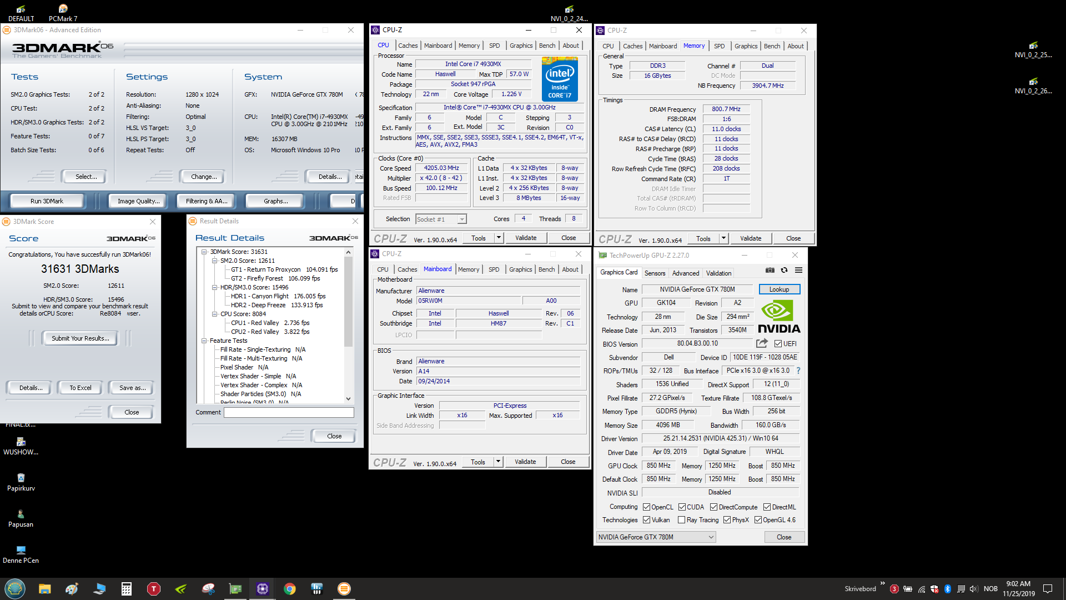This screenshot has height=600, width=1066.
Task: Toggle the Vulkan checkbox
Action: [646, 520]
